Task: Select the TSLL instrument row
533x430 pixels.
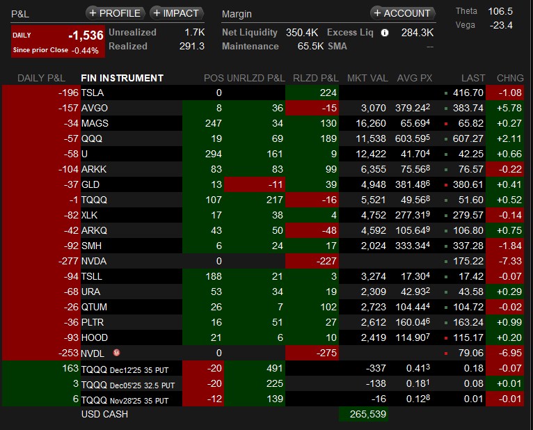Action: [x=263, y=276]
